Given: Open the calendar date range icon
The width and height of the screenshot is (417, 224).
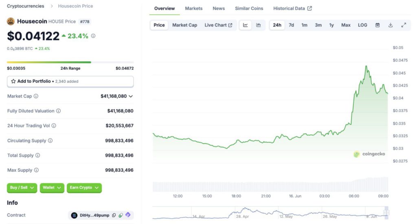Looking at the screenshot, I should click(x=377, y=25).
